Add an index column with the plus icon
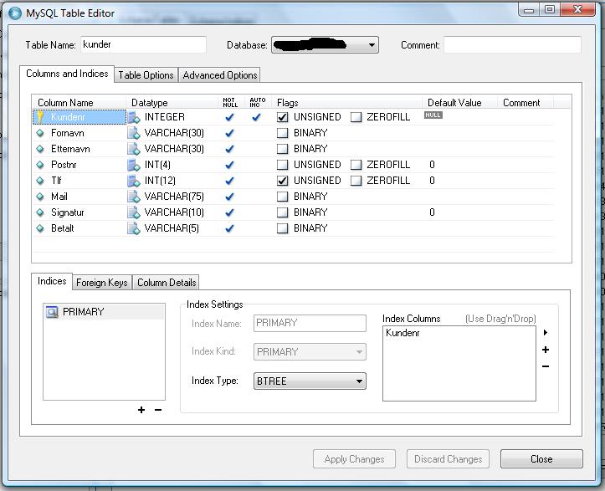Image resolution: width=605 pixels, height=491 pixels. tap(546, 350)
